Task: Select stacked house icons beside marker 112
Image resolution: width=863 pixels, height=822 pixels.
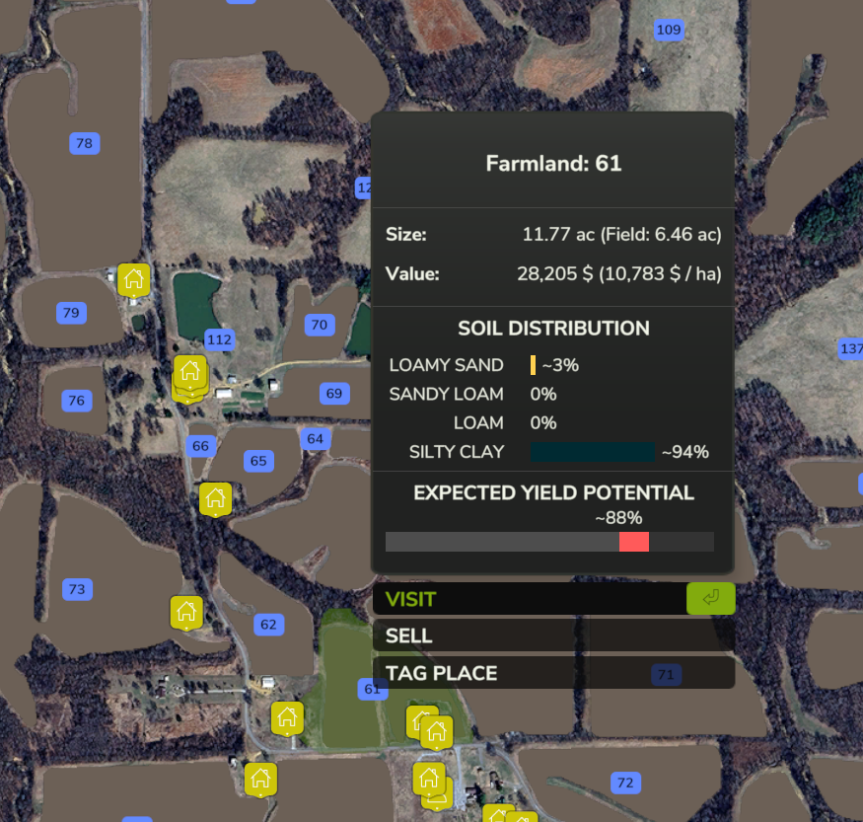Action: 189,377
